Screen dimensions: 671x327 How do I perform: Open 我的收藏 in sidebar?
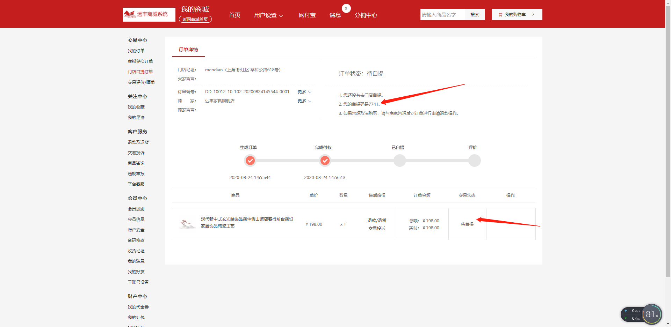[136, 107]
